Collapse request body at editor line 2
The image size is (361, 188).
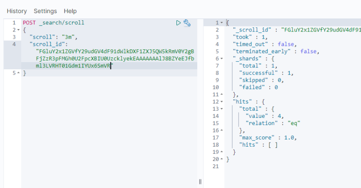pos(19,30)
